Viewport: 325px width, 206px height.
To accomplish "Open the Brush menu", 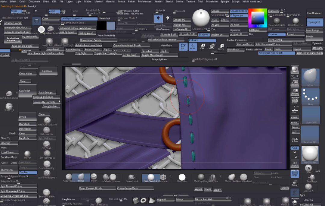I will click(13, 2).
